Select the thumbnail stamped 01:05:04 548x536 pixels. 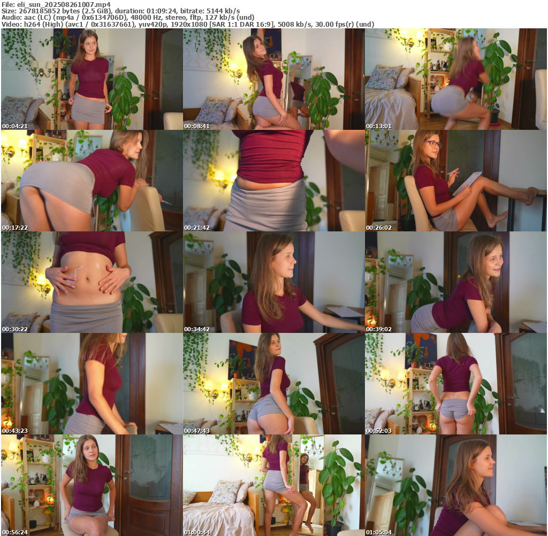pos(456,485)
